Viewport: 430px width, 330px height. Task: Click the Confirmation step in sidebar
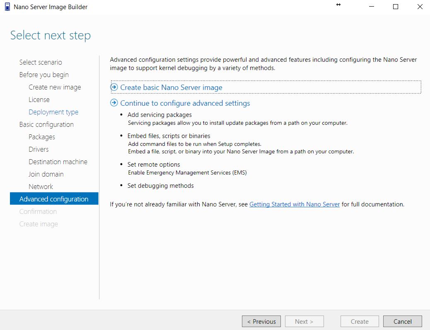pos(38,212)
